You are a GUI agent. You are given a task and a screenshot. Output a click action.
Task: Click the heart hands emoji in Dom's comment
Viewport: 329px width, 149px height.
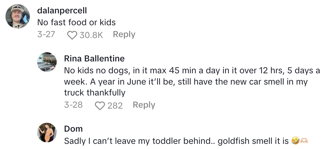click(305, 141)
